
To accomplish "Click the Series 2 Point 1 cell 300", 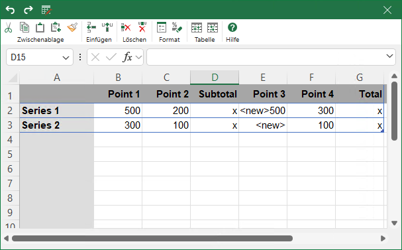I will point(118,125).
